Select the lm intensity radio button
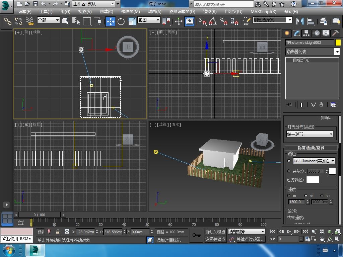343x257 pixels. (x=289, y=196)
